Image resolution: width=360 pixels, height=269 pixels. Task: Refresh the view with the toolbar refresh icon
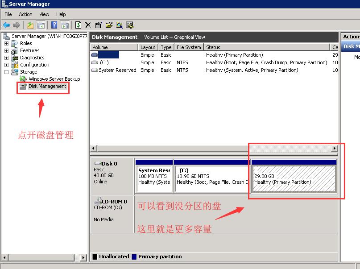(79, 25)
